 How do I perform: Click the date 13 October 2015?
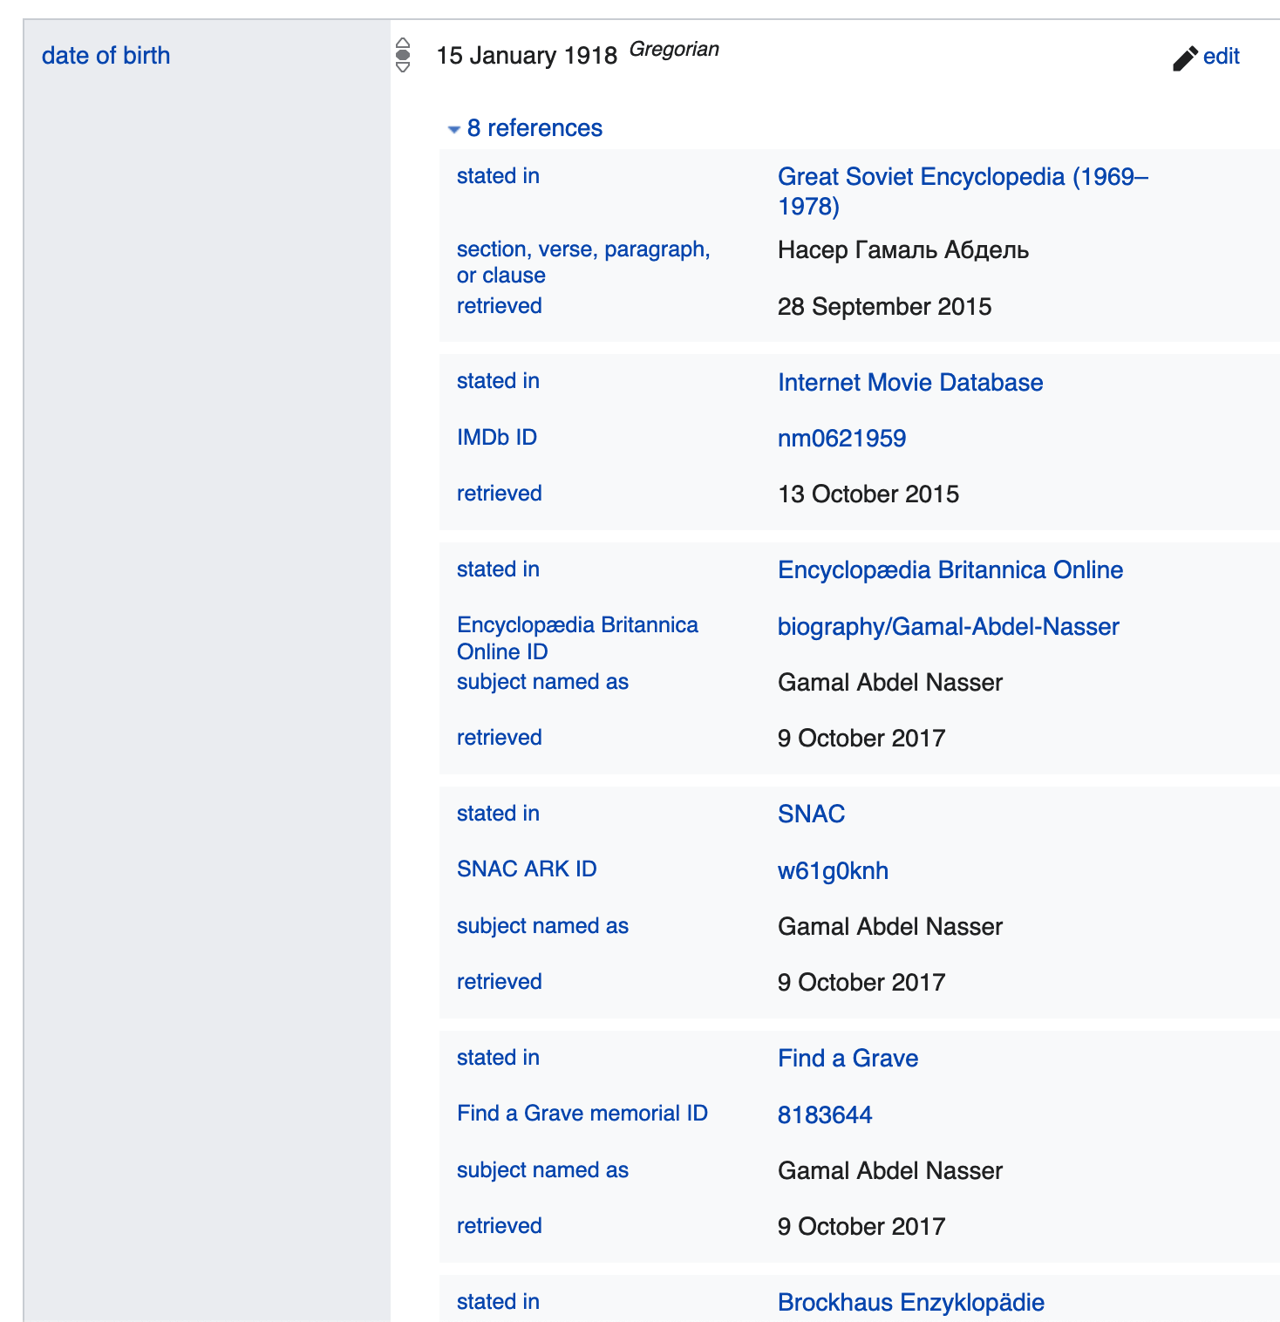pyautogui.click(x=868, y=494)
